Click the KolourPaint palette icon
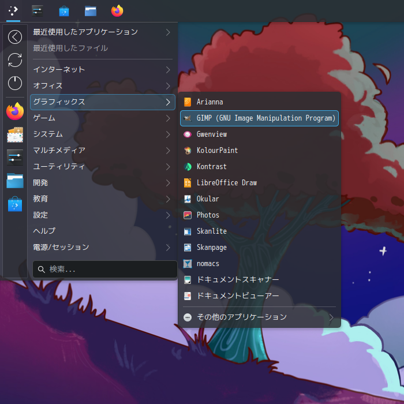404x404 pixels. coord(188,151)
